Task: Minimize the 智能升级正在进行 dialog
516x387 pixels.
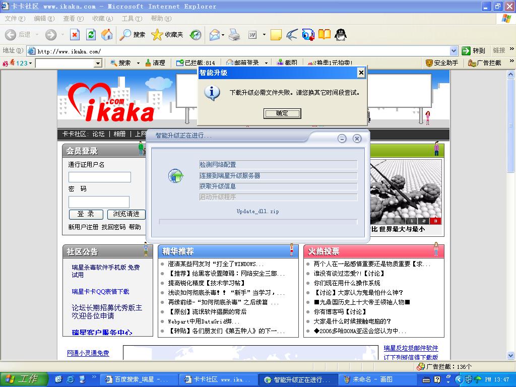Action: pyautogui.click(x=342, y=139)
